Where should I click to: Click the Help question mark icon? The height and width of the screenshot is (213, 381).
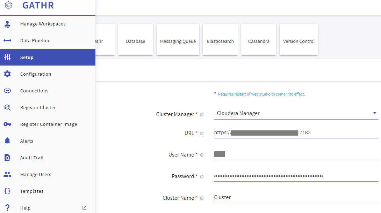click(7, 208)
